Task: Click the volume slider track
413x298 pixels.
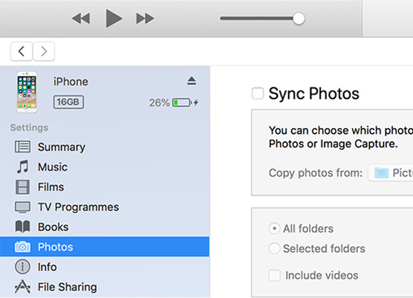Action: point(260,18)
